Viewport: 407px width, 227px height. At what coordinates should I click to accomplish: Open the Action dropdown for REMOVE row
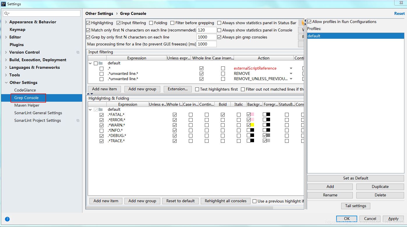291,74
